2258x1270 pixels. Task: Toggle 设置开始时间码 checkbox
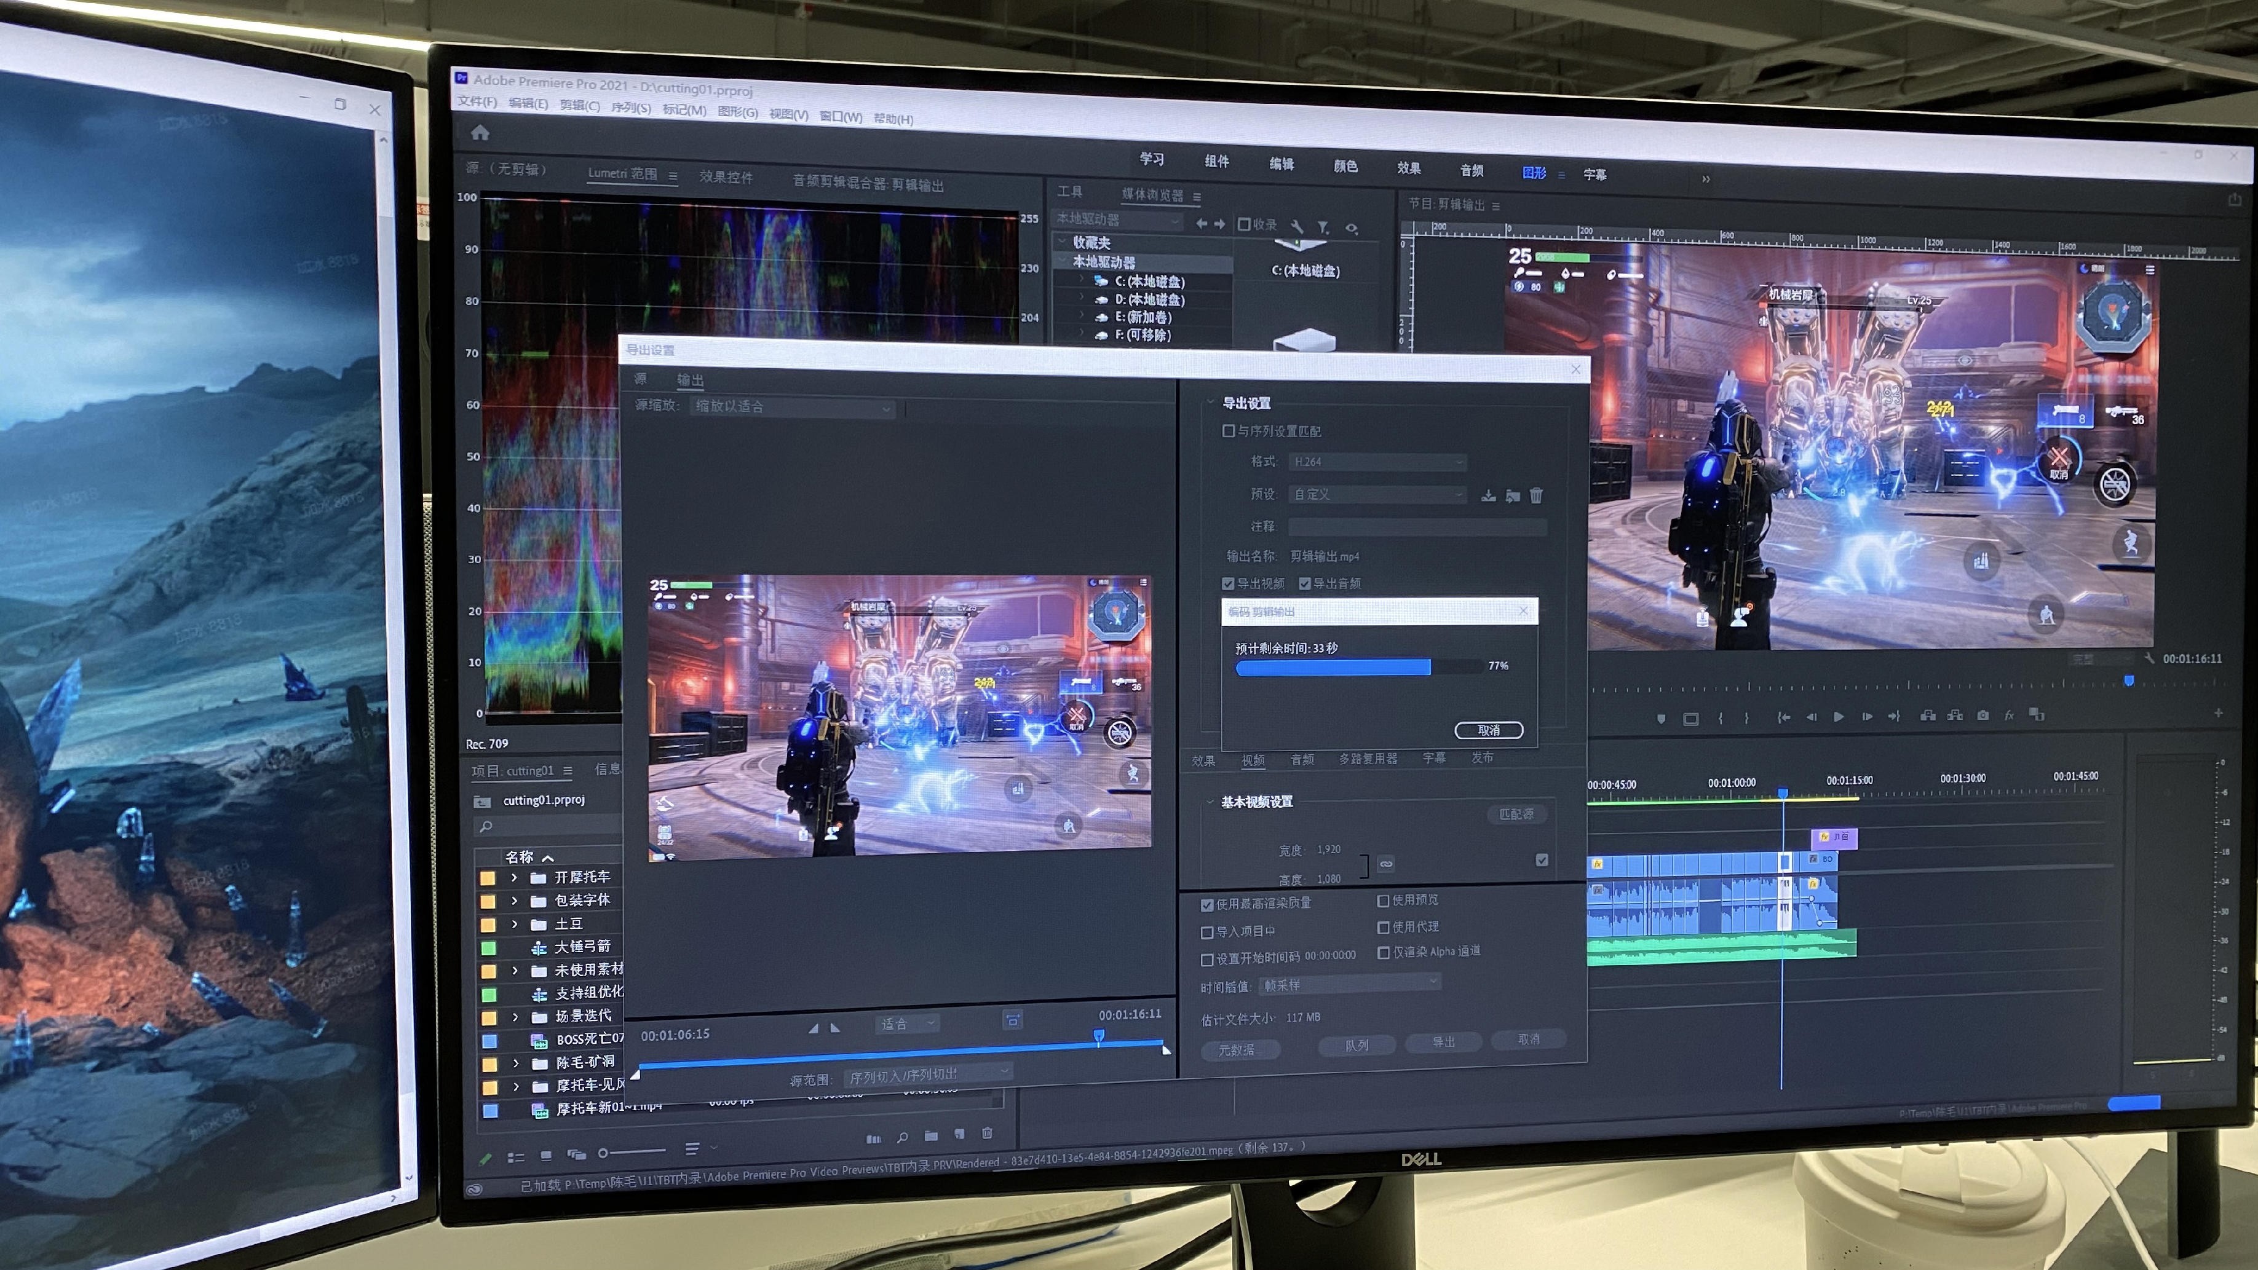(x=1207, y=960)
